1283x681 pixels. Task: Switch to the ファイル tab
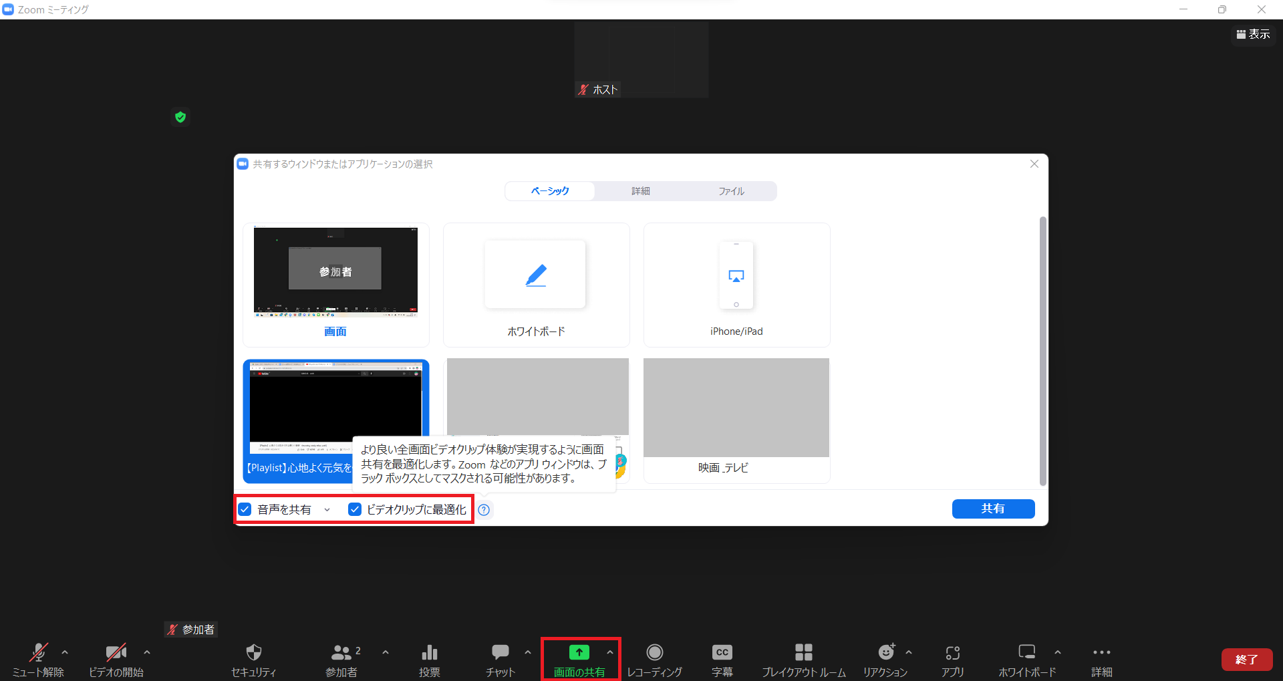coord(731,191)
